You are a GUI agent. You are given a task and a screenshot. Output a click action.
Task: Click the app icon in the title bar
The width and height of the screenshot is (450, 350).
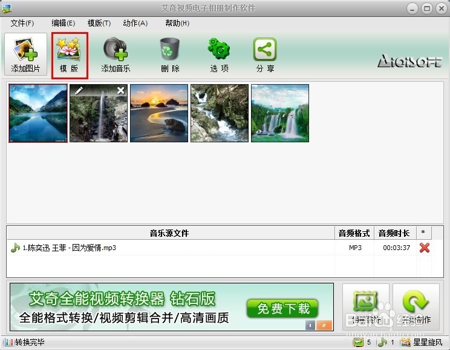pyautogui.click(x=7, y=8)
